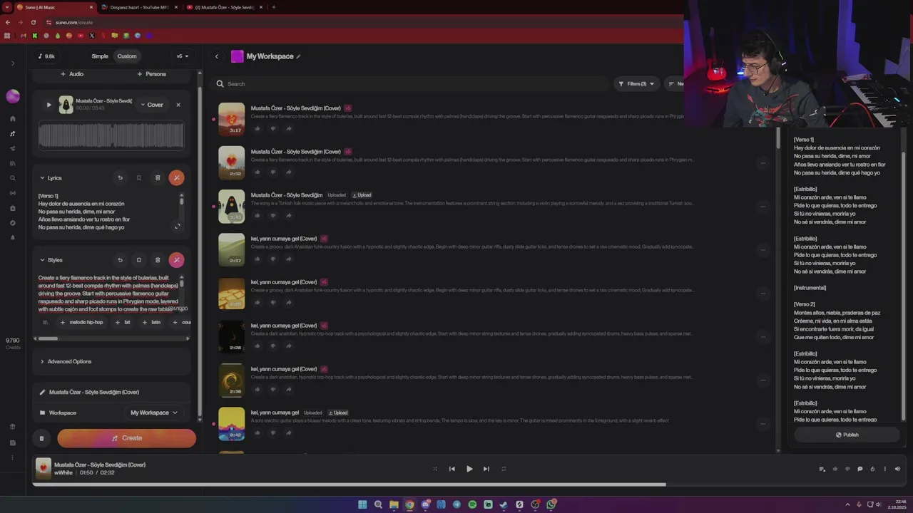The height and width of the screenshot is (513, 913).
Task: Expand the left sidebar
Action: click(x=13, y=63)
